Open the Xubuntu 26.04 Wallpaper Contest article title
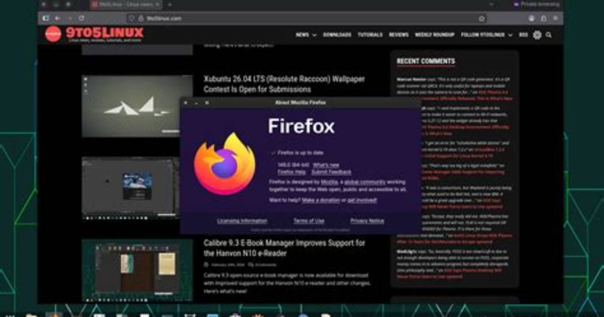The image size is (604, 317). click(284, 84)
